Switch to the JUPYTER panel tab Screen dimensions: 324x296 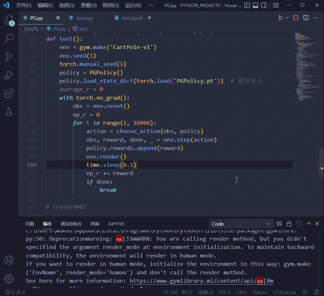pyautogui.click(x=116, y=224)
